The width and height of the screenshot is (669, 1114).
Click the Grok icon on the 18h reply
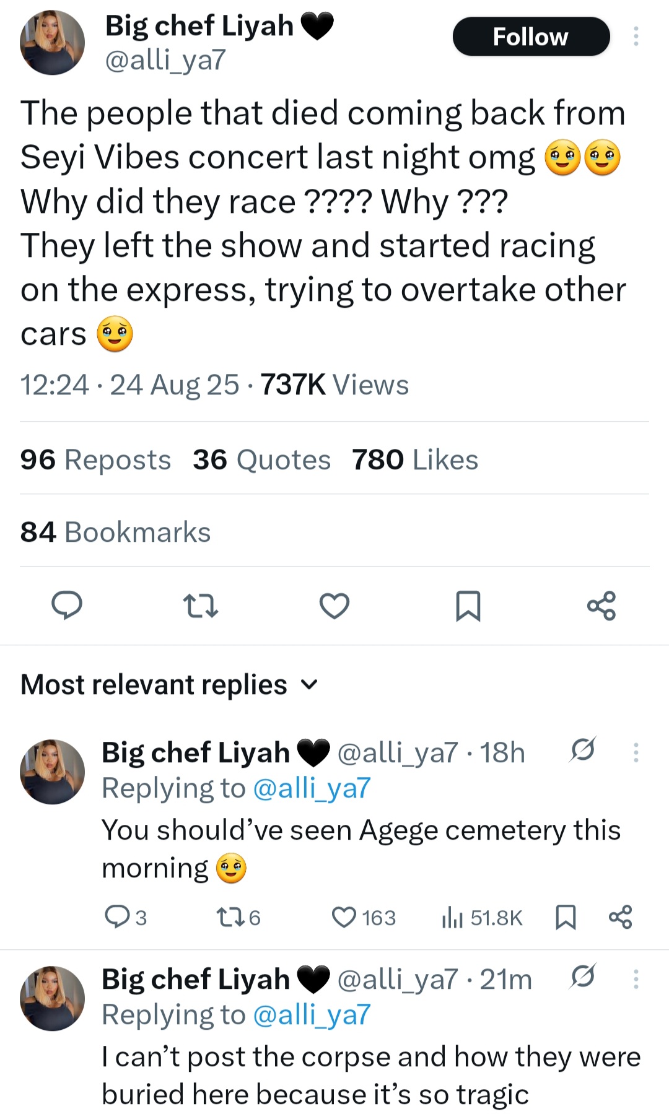tap(583, 750)
